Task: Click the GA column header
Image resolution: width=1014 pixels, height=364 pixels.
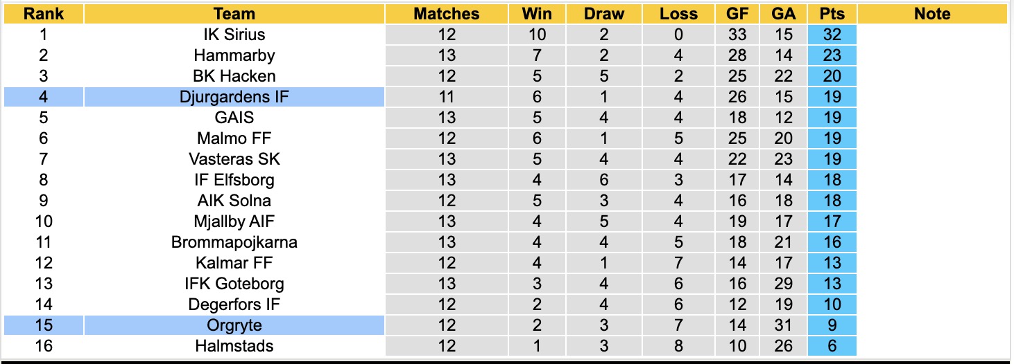Action: click(x=784, y=14)
